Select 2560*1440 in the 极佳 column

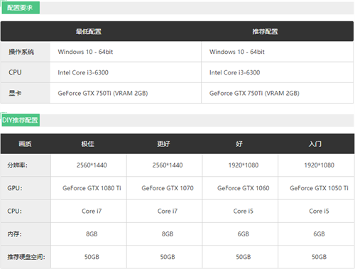click(92, 165)
